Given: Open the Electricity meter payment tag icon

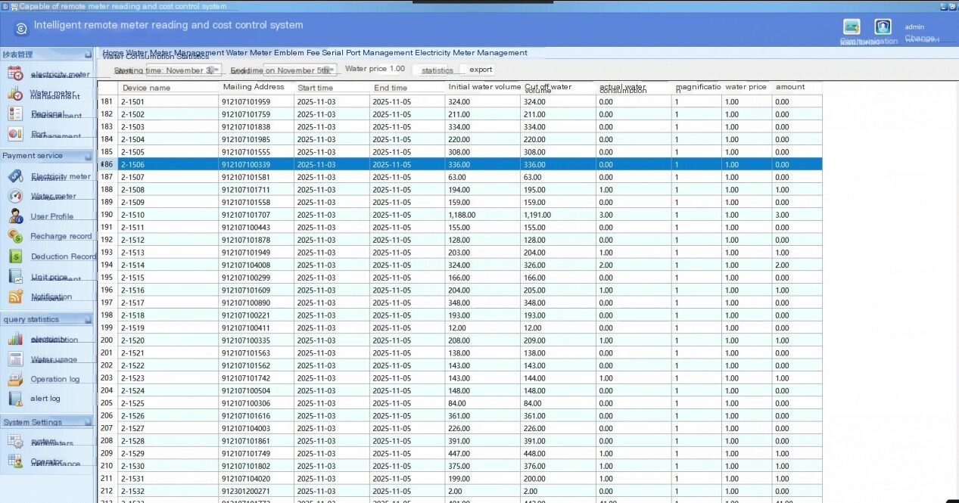Looking at the screenshot, I should point(15,176).
